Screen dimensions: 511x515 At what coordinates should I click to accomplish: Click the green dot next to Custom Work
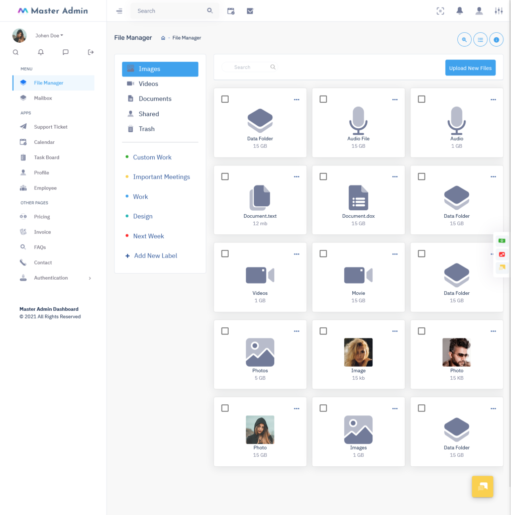pyautogui.click(x=128, y=157)
